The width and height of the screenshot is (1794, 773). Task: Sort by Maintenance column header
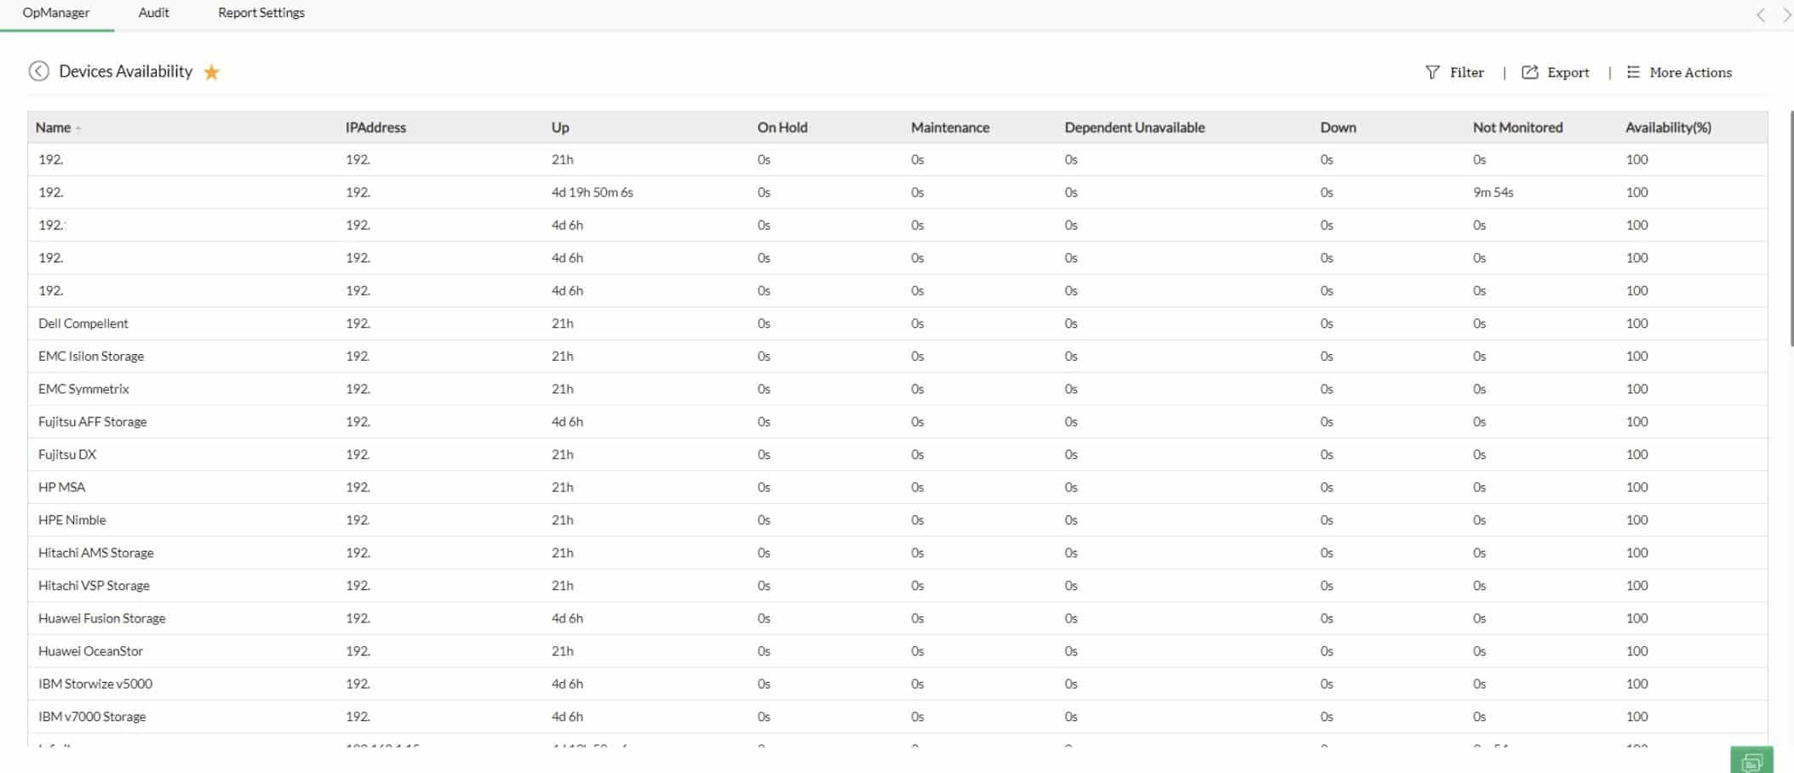click(x=950, y=128)
